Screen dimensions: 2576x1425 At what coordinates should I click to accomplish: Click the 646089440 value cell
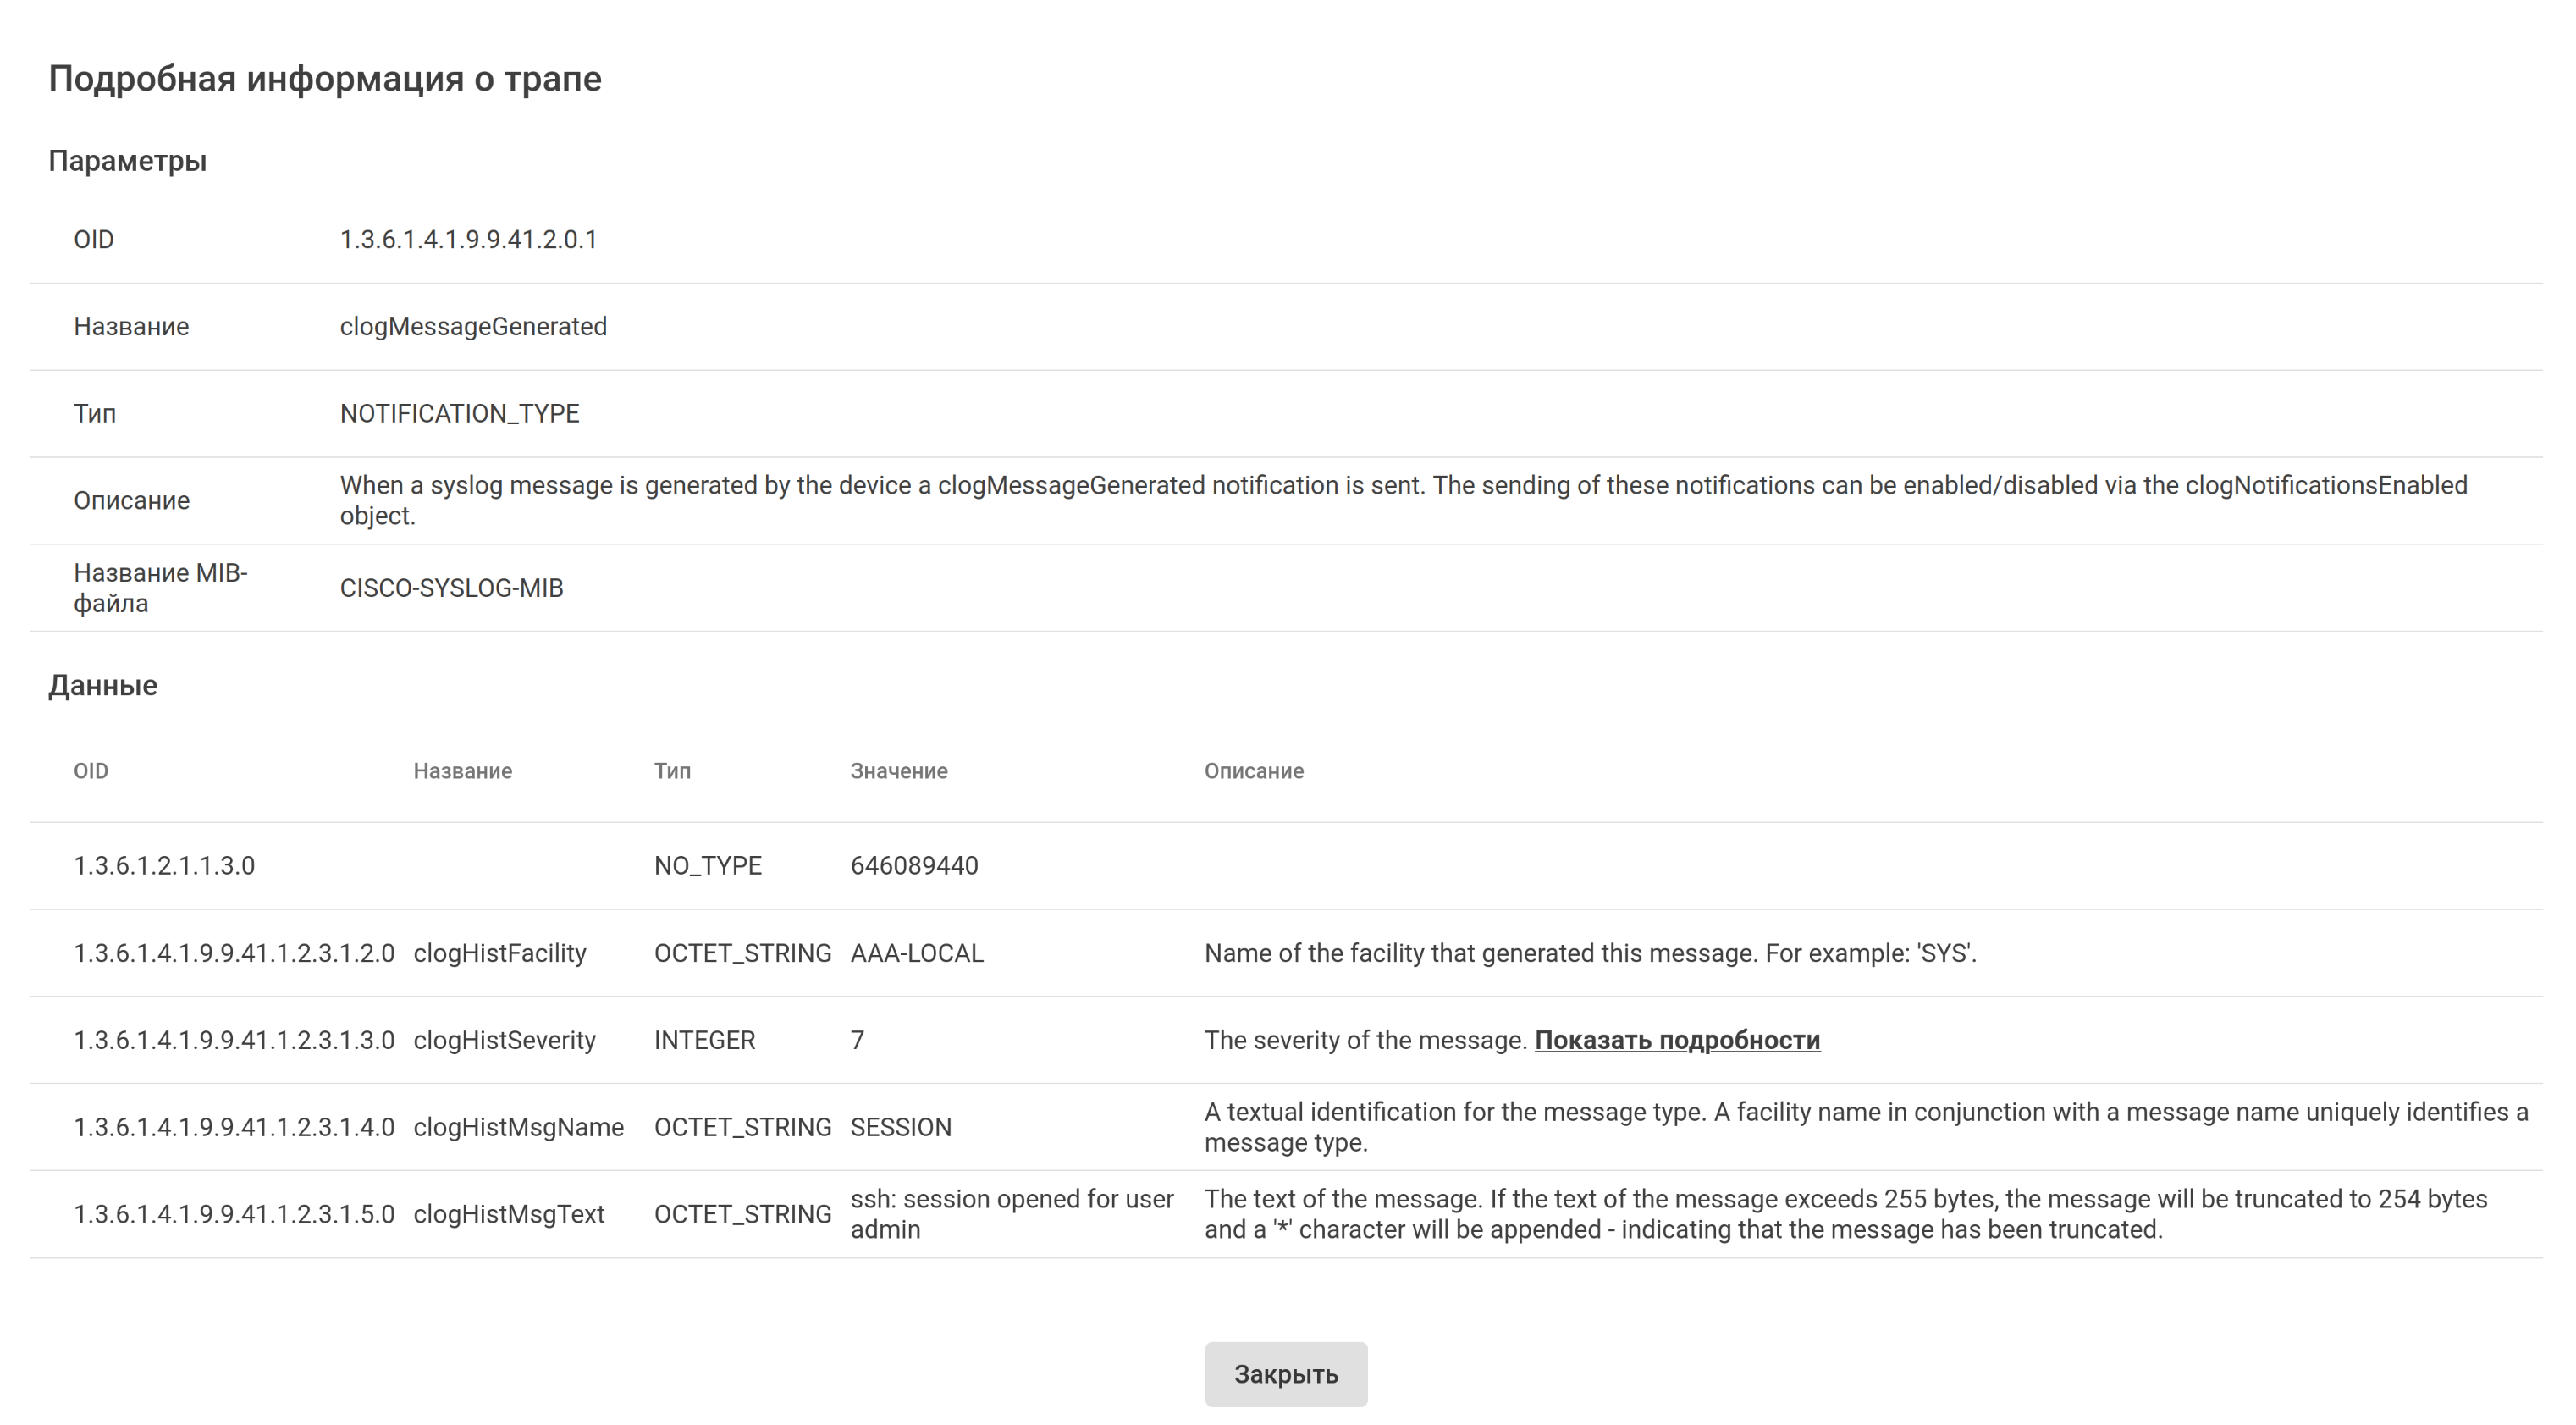click(914, 866)
